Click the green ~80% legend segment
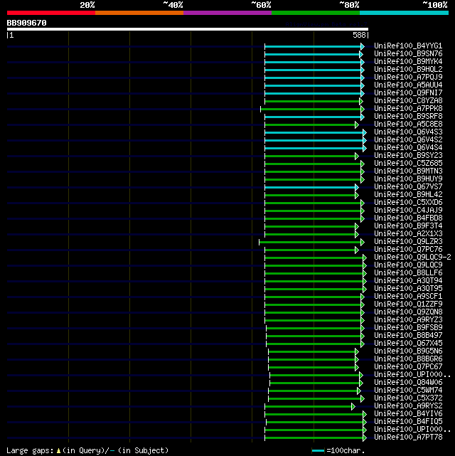This screenshot has height=456, width=455. point(316,13)
